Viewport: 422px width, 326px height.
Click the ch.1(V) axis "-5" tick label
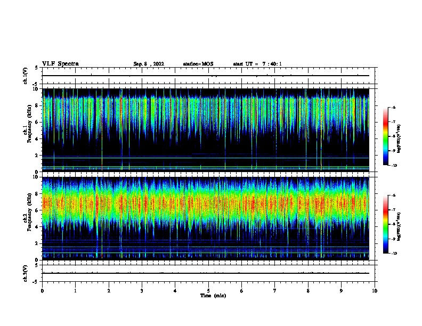tap(36, 84)
